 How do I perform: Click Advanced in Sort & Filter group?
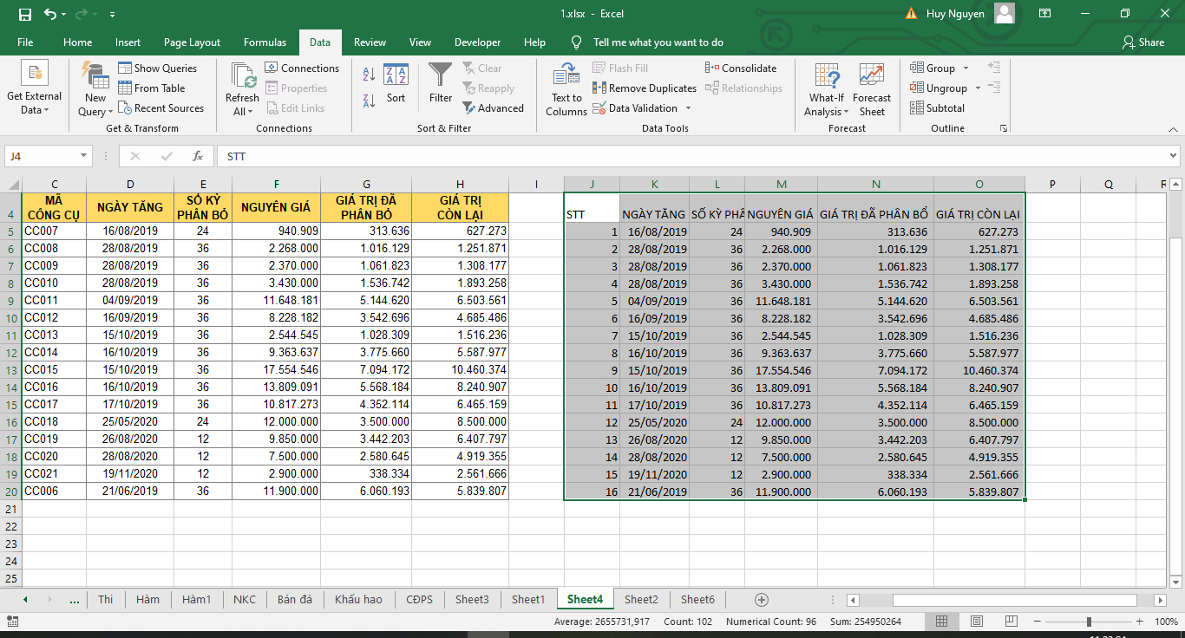(x=493, y=108)
